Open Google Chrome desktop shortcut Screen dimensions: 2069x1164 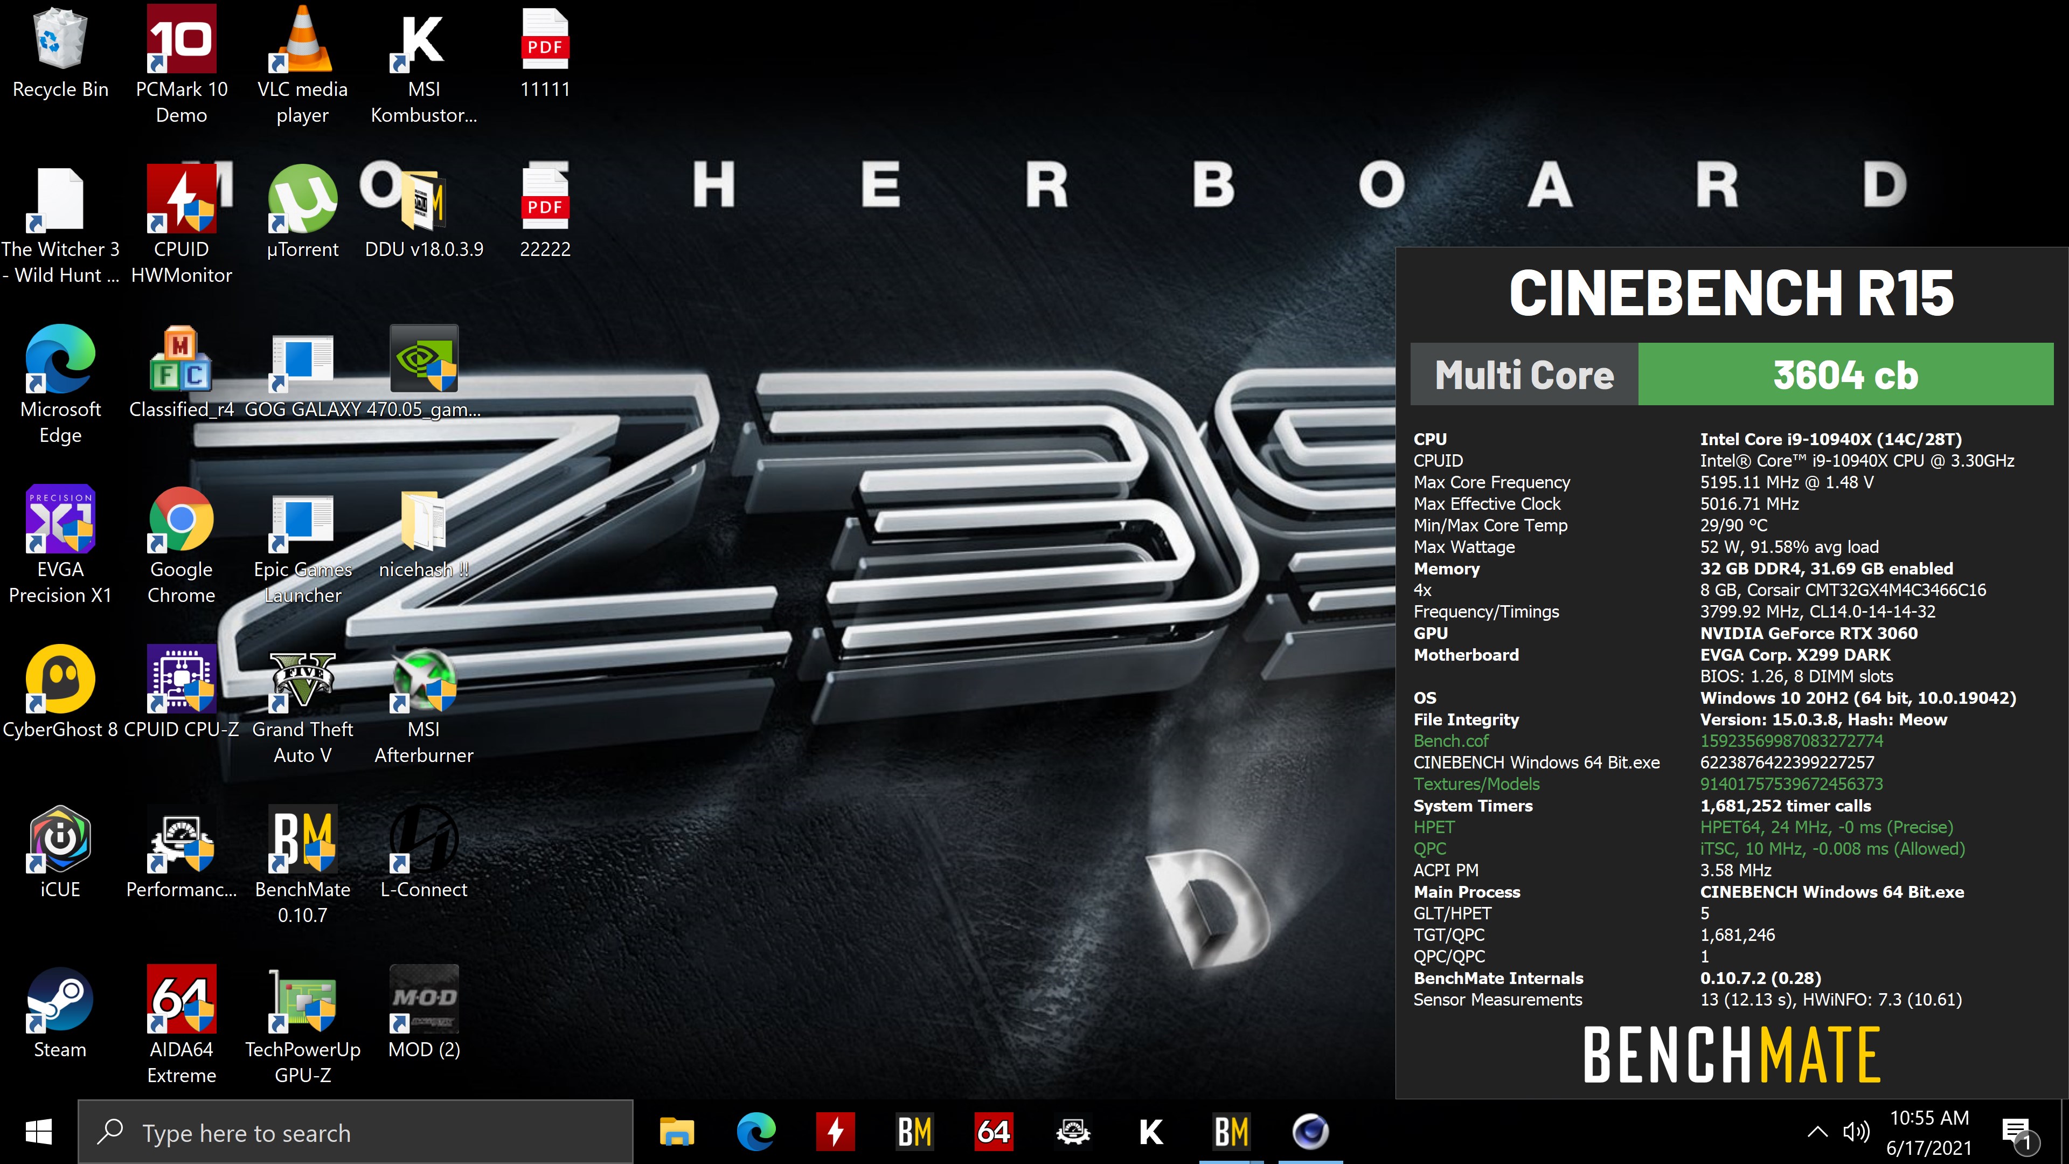click(182, 545)
